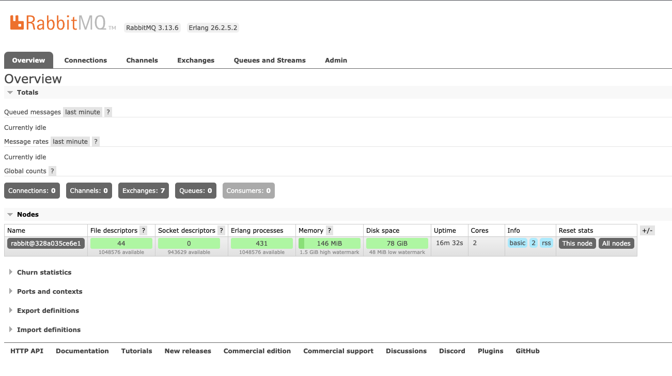Switch to the Channels tab

pos(142,60)
